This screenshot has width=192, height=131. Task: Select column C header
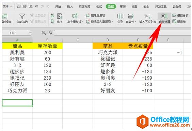pyautogui.click(x=78, y=40)
